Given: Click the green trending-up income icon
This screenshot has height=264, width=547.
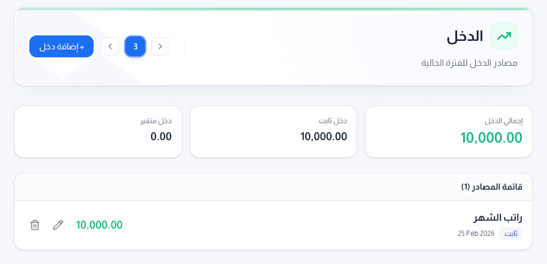Looking at the screenshot, I should tap(504, 36).
